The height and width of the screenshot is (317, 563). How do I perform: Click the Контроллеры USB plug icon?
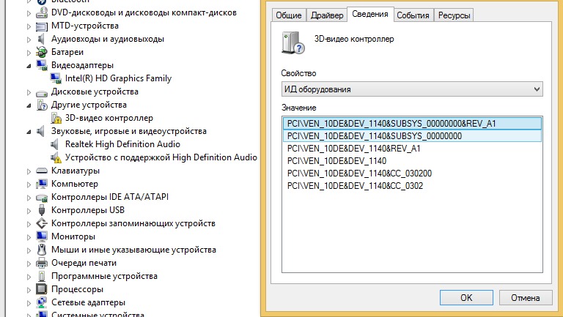[42, 210]
